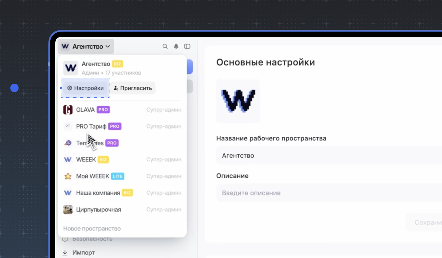Click the Сохранить button
Screen dimensions: 442x258
tap(427, 222)
